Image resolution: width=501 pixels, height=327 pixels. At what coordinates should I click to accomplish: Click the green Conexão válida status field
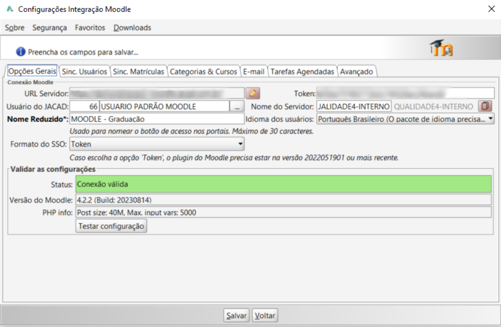284,184
